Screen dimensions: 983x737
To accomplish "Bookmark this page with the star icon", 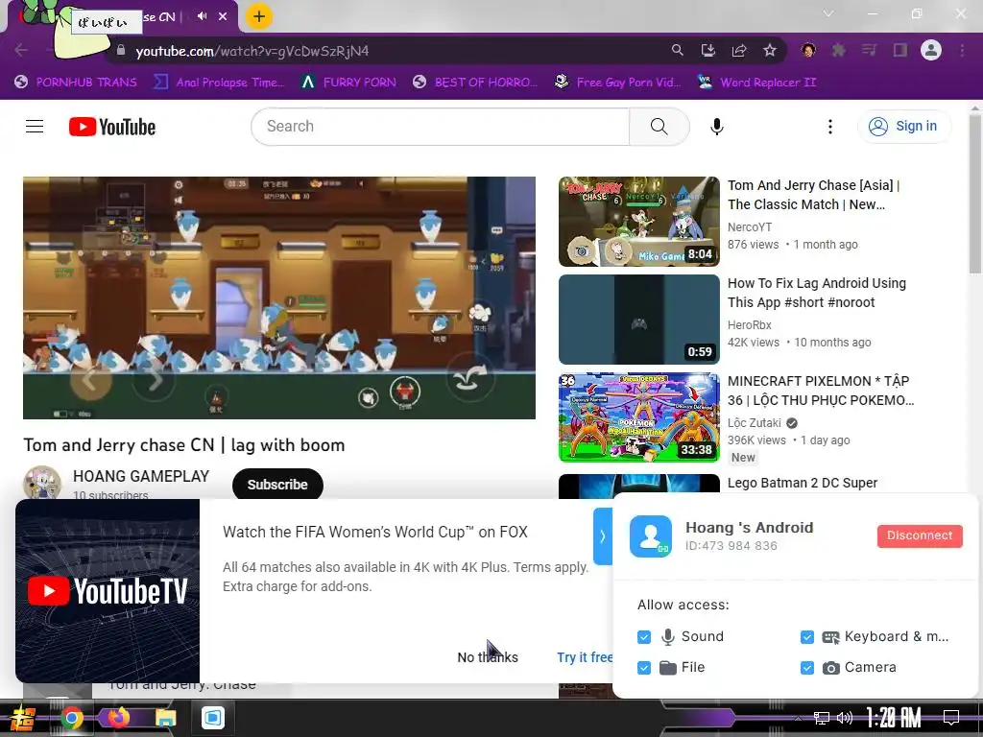I will click(x=770, y=50).
